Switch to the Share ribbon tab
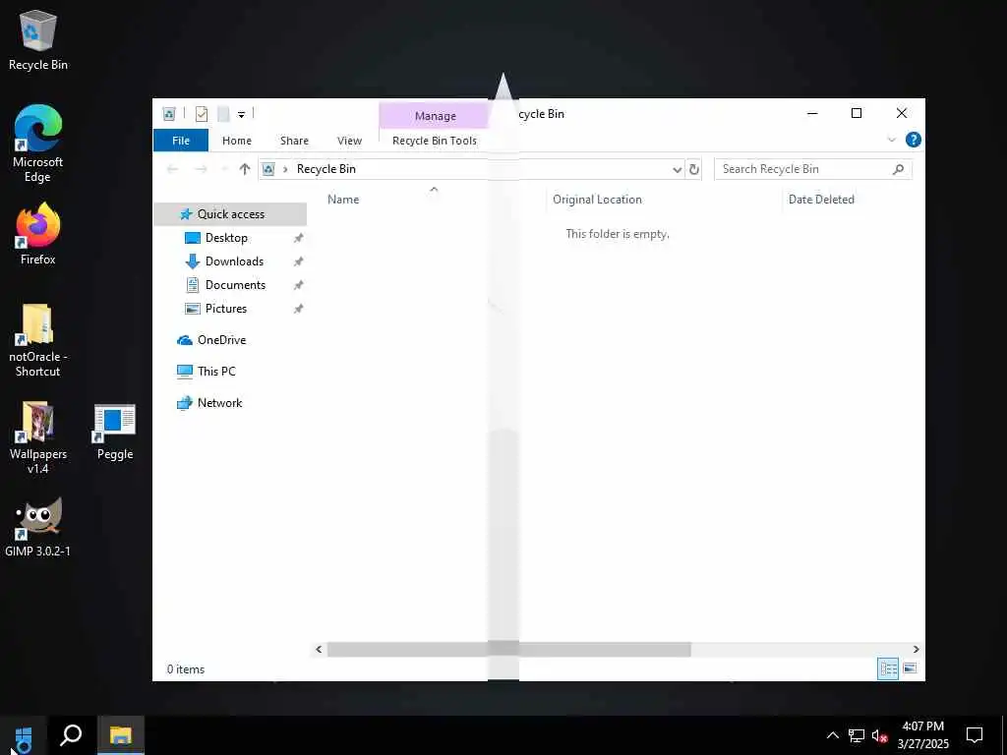1007x755 pixels. click(294, 141)
